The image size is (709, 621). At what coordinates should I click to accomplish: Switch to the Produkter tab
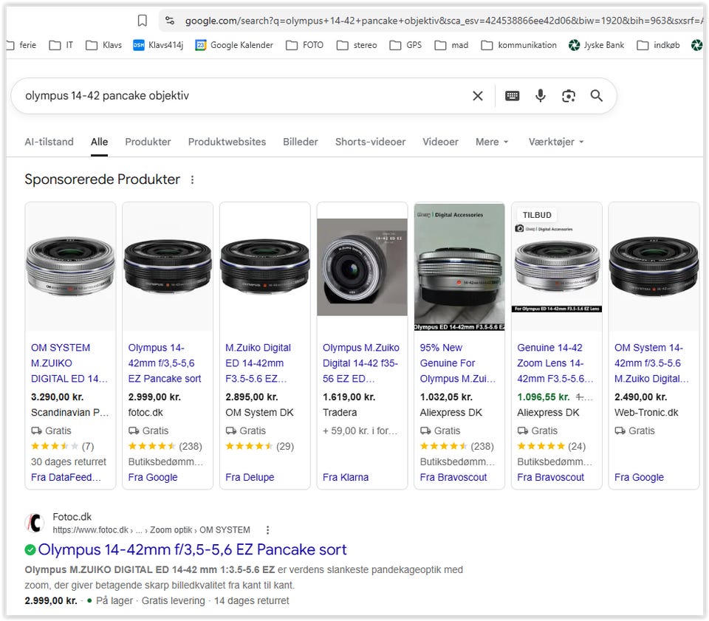pyautogui.click(x=148, y=142)
